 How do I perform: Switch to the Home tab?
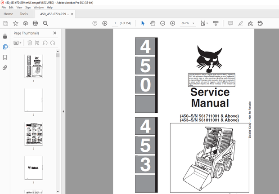click(x=9, y=14)
